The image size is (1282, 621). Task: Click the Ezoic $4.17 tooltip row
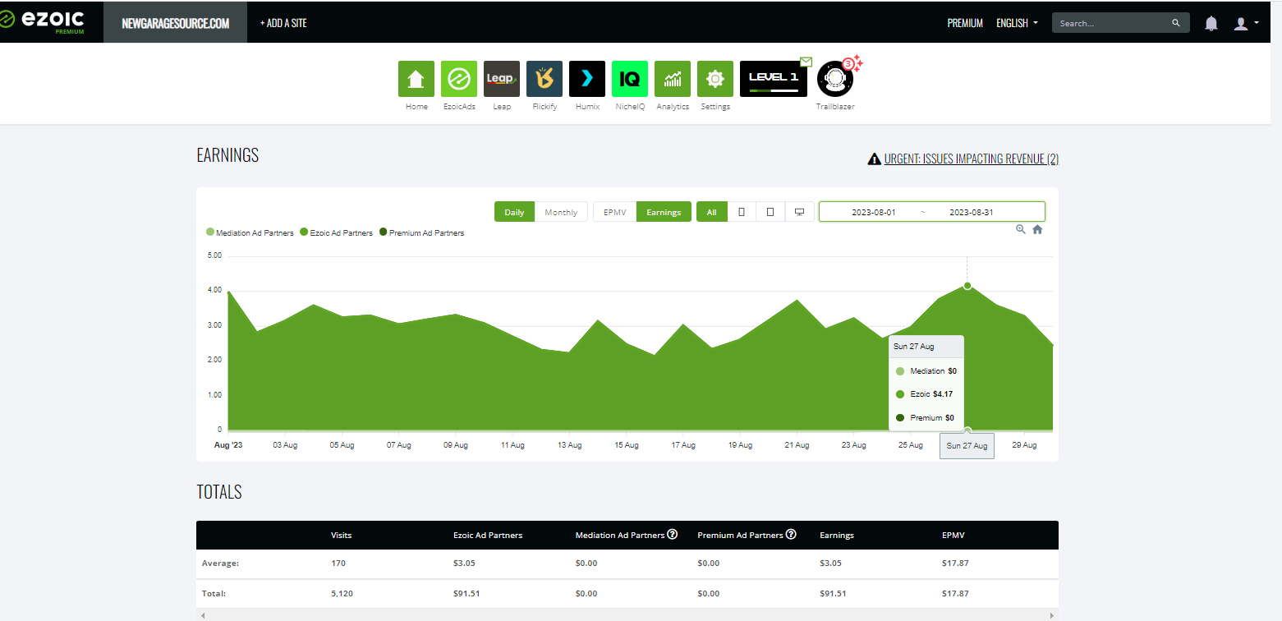(x=926, y=394)
